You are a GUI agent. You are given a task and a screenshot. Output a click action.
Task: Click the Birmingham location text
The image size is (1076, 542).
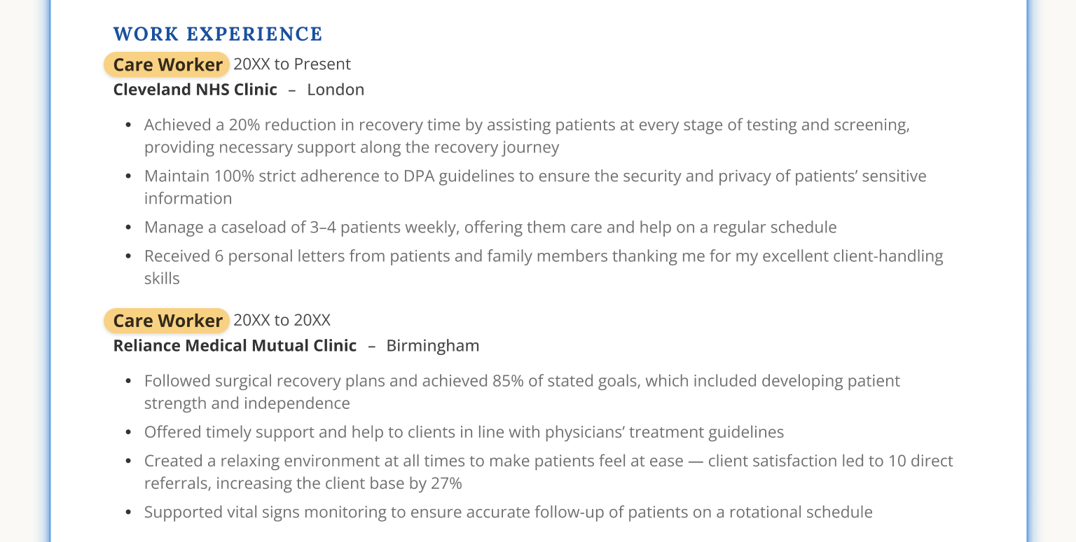(433, 346)
